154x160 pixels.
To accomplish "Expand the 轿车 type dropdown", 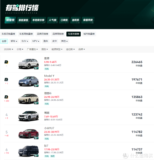I will (x=14, y=41).
